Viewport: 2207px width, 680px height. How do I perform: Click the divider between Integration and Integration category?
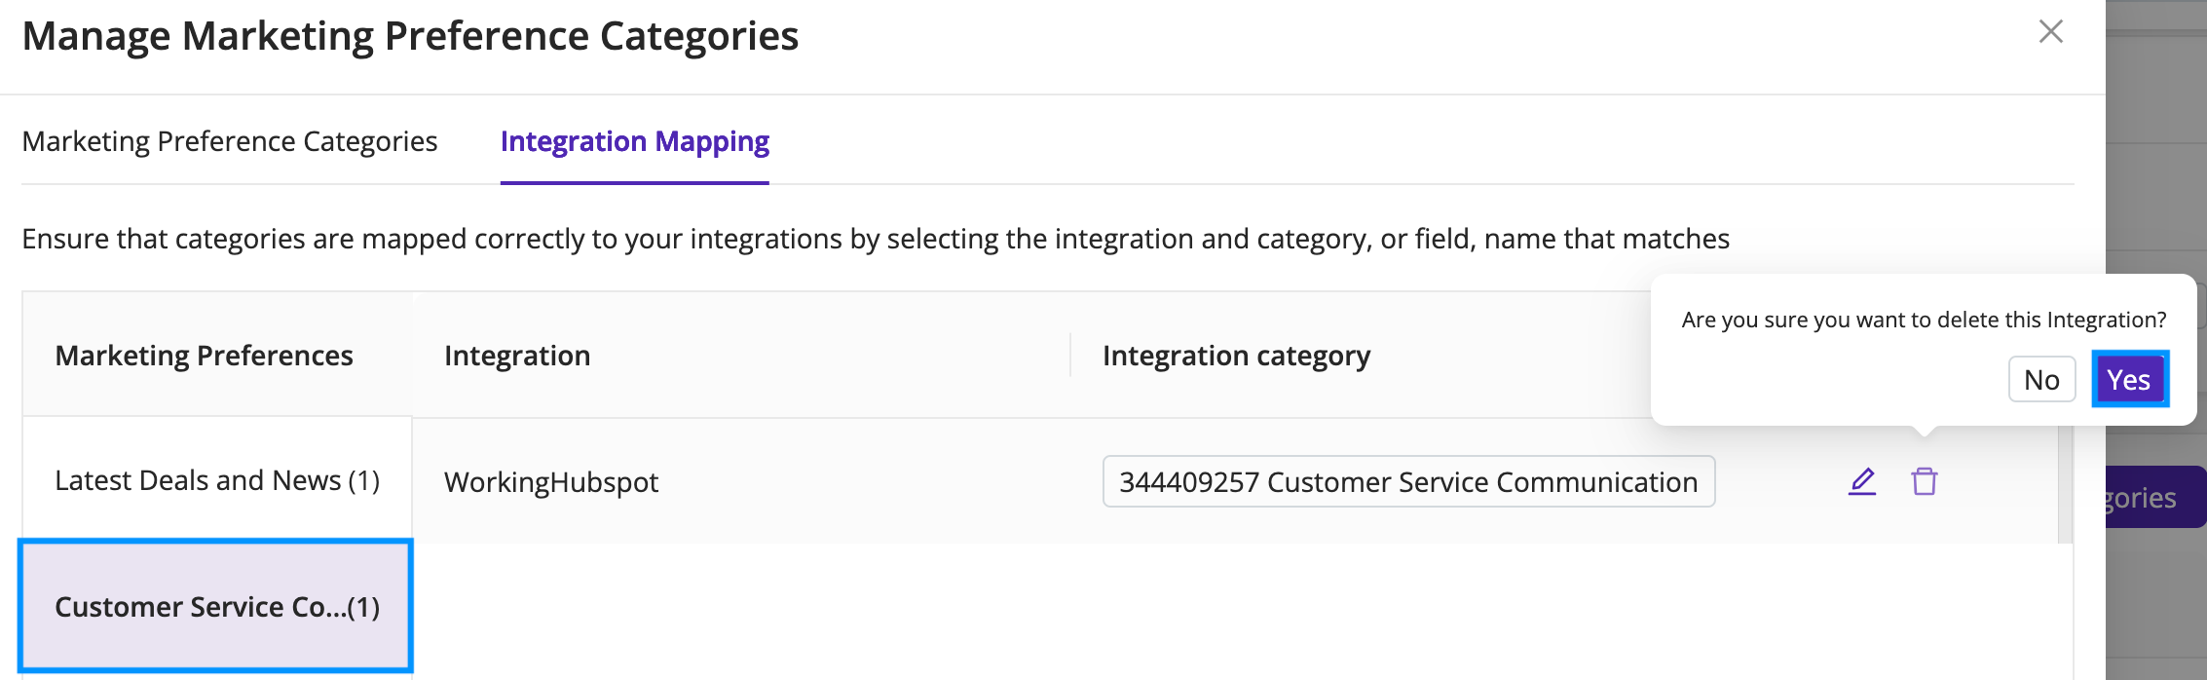click(1070, 355)
